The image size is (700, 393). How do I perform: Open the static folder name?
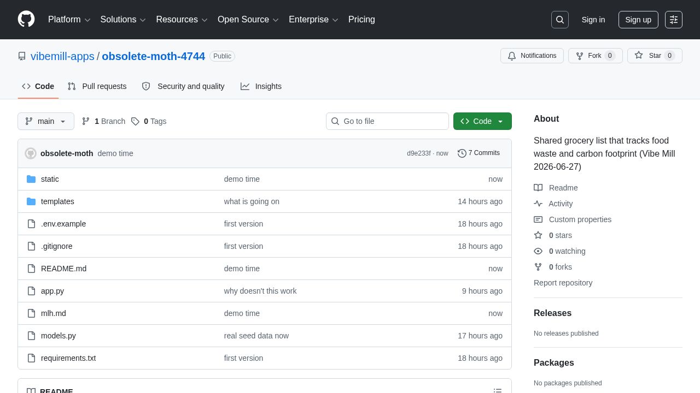pos(50,179)
